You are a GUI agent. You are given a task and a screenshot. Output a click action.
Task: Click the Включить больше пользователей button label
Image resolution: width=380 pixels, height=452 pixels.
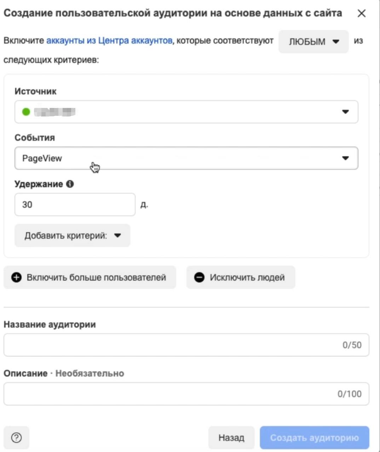[96, 277]
